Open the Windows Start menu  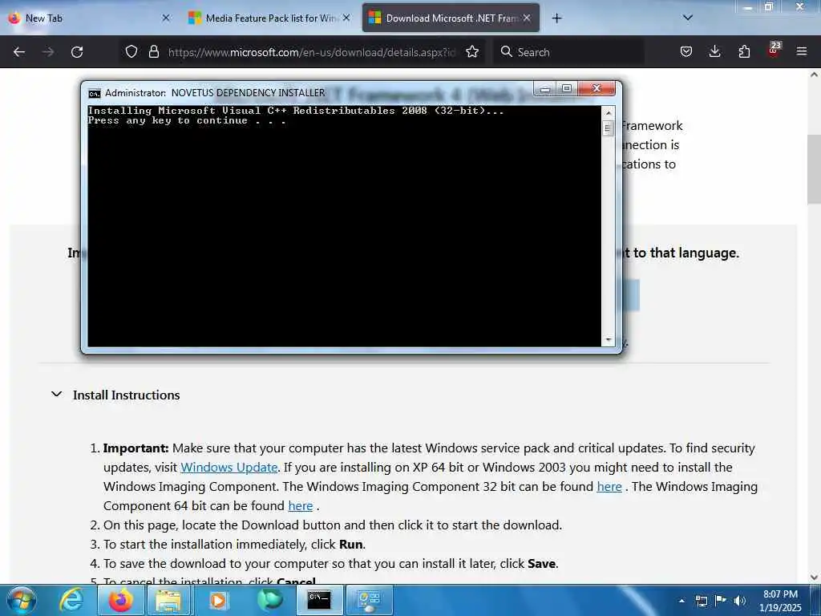22,600
